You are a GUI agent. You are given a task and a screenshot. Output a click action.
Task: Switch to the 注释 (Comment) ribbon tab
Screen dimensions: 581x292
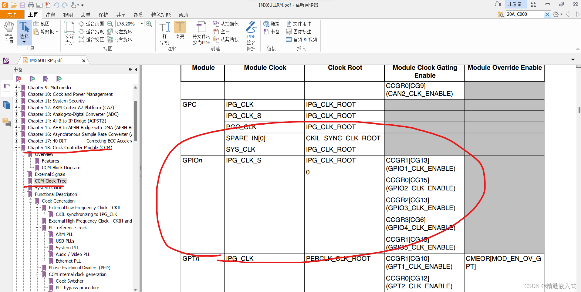[50, 15]
